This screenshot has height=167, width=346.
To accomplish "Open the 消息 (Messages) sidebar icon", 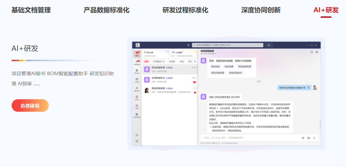I will tap(137, 54).
